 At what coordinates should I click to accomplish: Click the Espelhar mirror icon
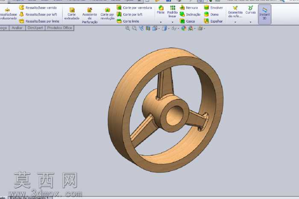point(206,21)
